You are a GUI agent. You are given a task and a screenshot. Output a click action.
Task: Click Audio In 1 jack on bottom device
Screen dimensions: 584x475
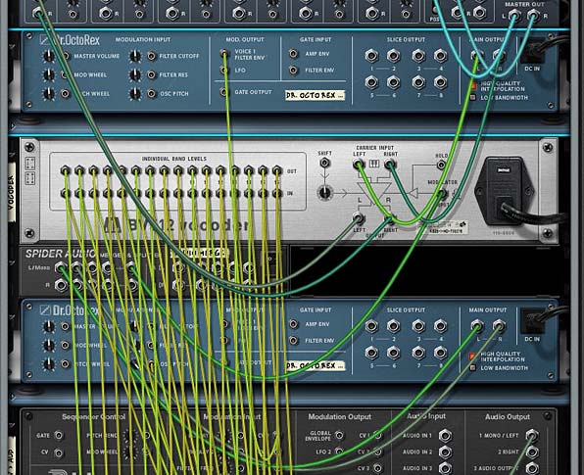tap(446, 435)
